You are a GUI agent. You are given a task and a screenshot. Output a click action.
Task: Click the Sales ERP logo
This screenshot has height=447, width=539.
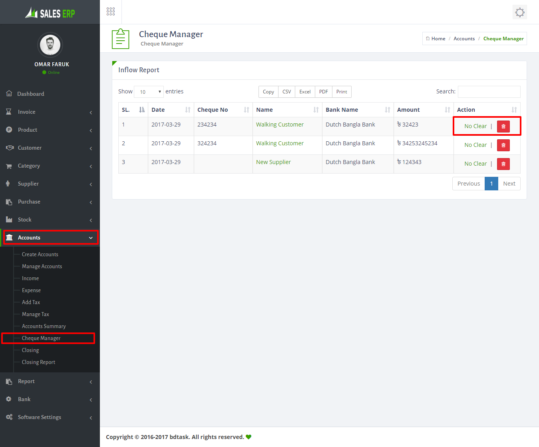pos(50,13)
